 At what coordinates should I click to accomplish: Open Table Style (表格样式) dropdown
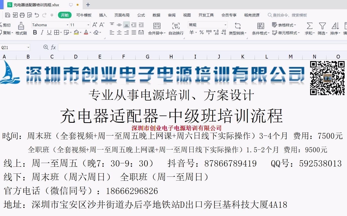(x=284, y=25)
